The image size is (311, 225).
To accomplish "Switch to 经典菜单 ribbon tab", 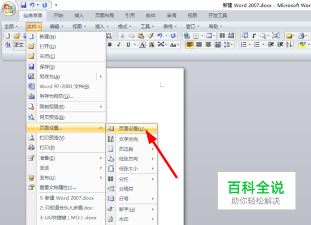I will (x=33, y=16).
